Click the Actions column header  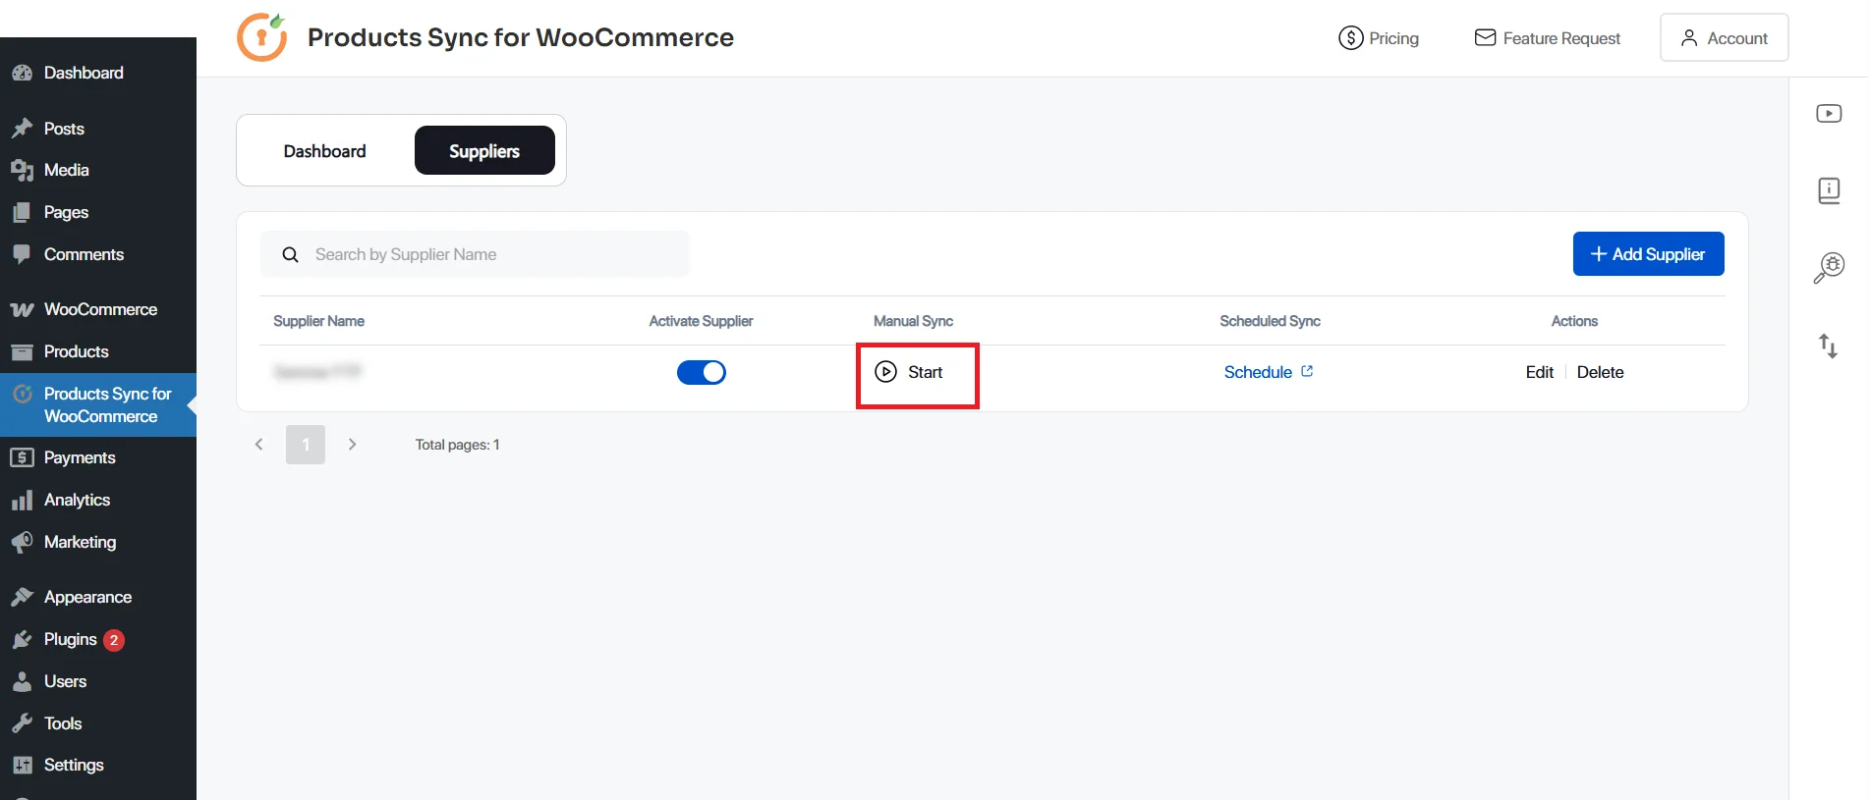(1574, 321)
